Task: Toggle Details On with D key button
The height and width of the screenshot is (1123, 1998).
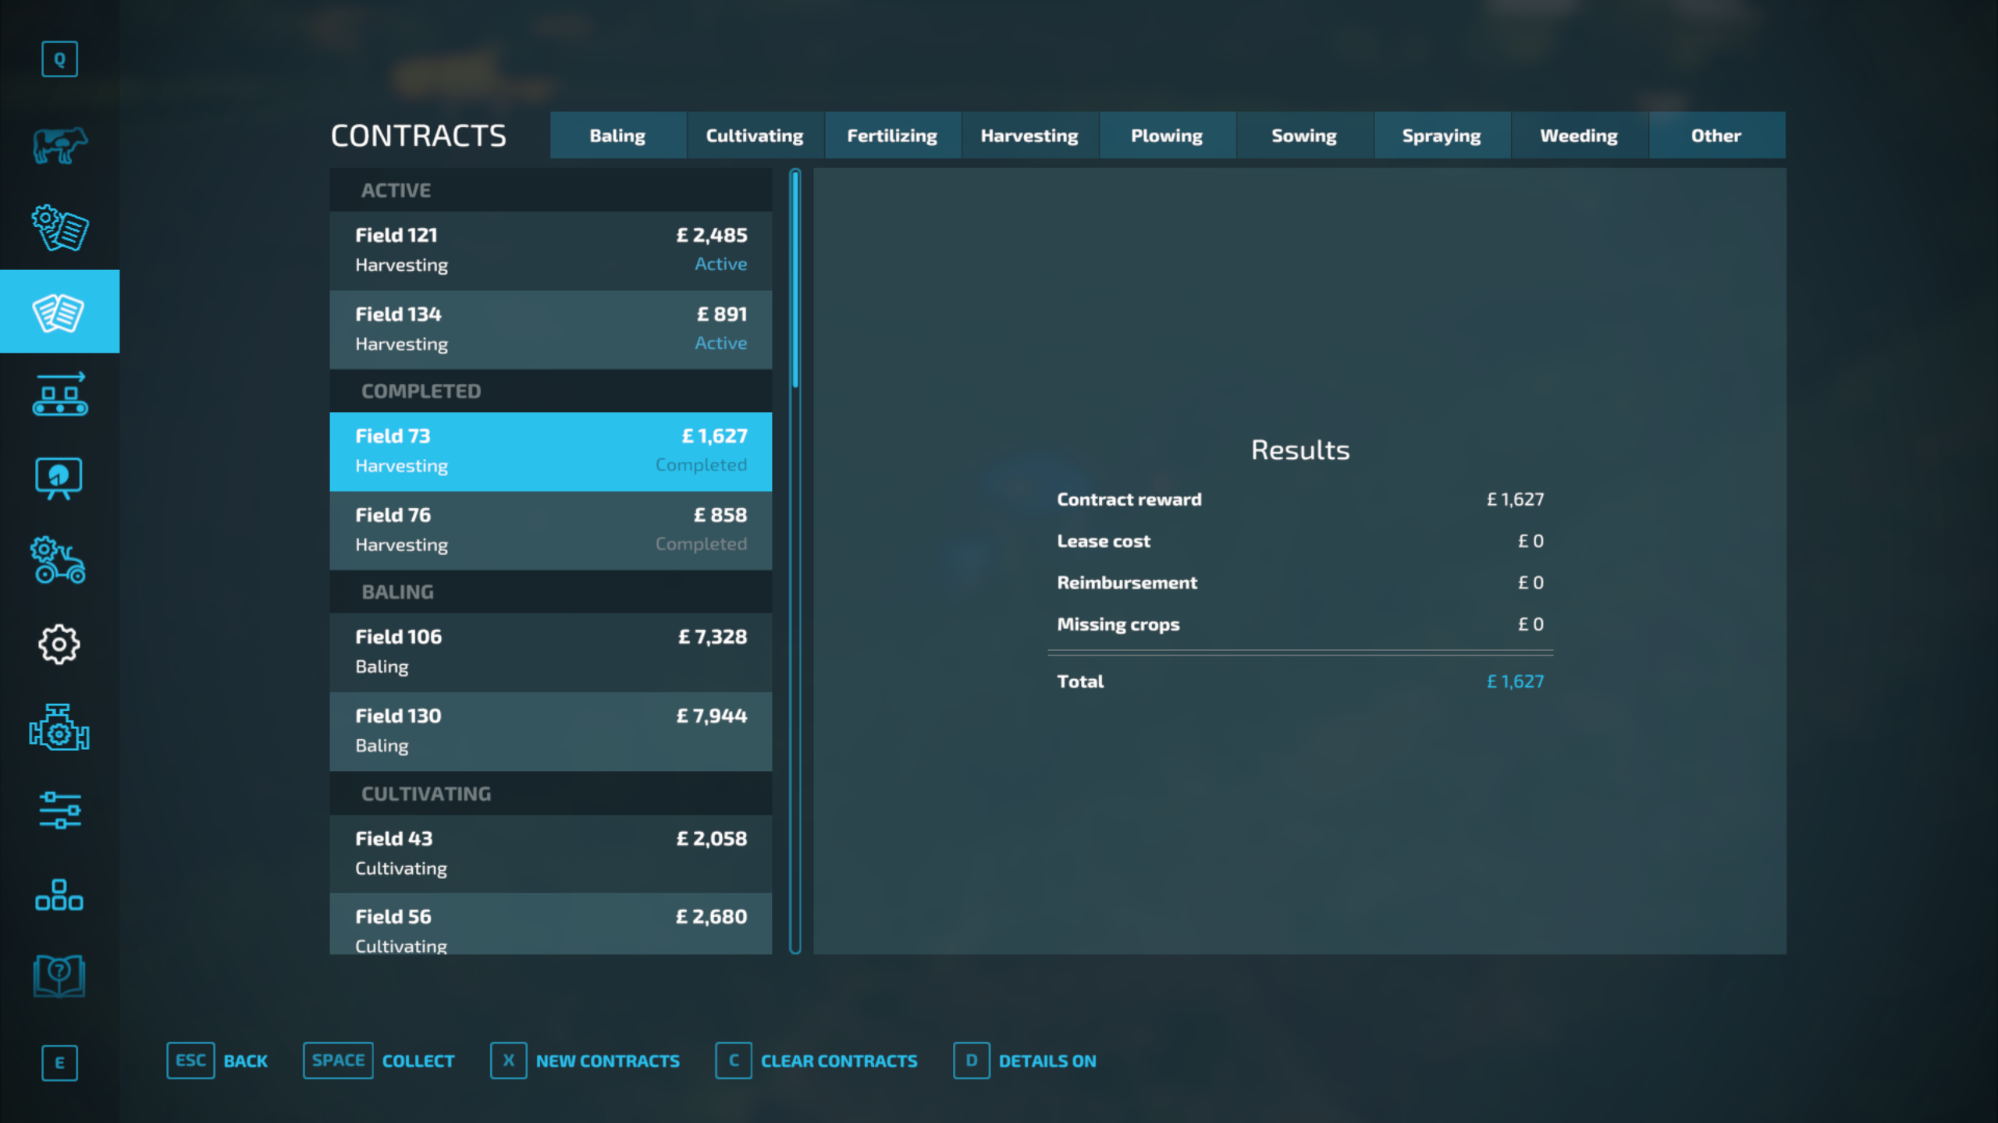Action: (1024, 1061)
